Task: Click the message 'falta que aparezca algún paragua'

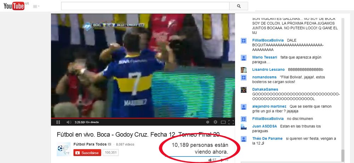Action: tap(287, 60)
